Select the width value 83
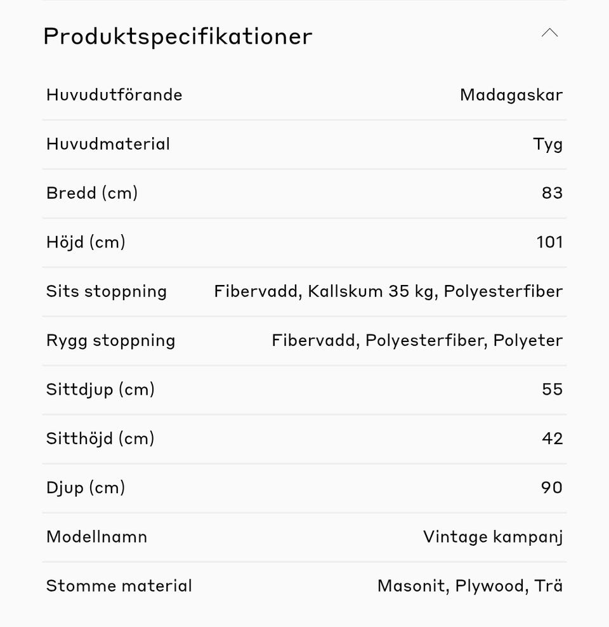The width and height of the screenshot is (609, 627). click(x=552, y=193)
